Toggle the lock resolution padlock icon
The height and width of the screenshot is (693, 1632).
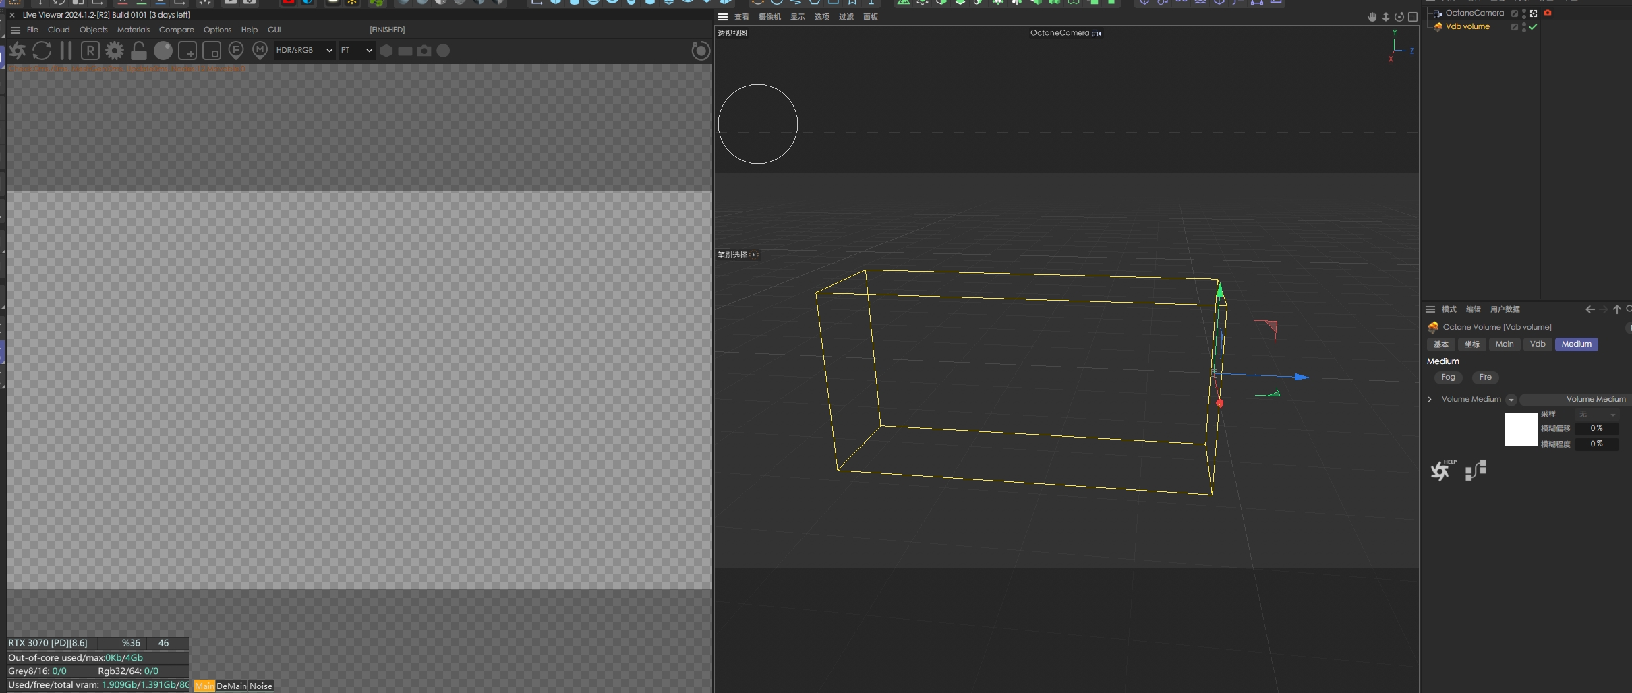pyautogui.click(x=139, y=51)
